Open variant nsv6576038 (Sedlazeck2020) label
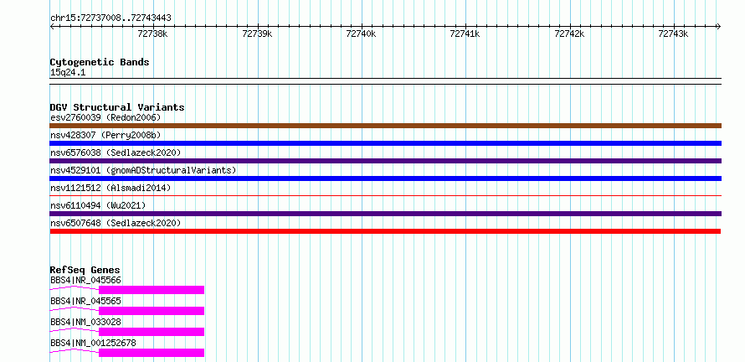Viewport: 745px width, 362px height. 116,153
